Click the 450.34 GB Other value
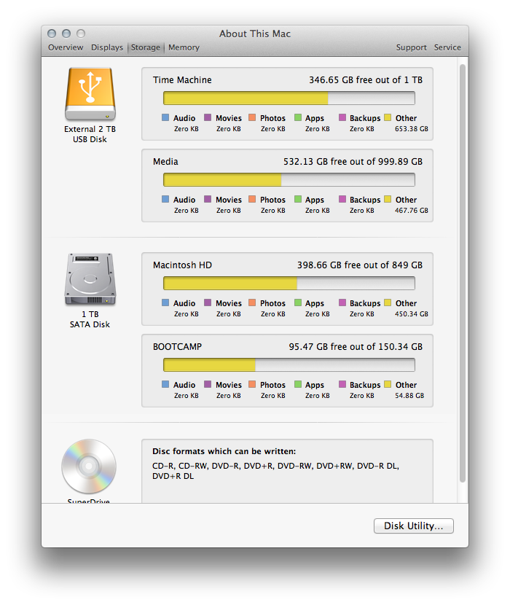Screen dimensions: 510x605 pyautogui.click(x=412, y=314)
